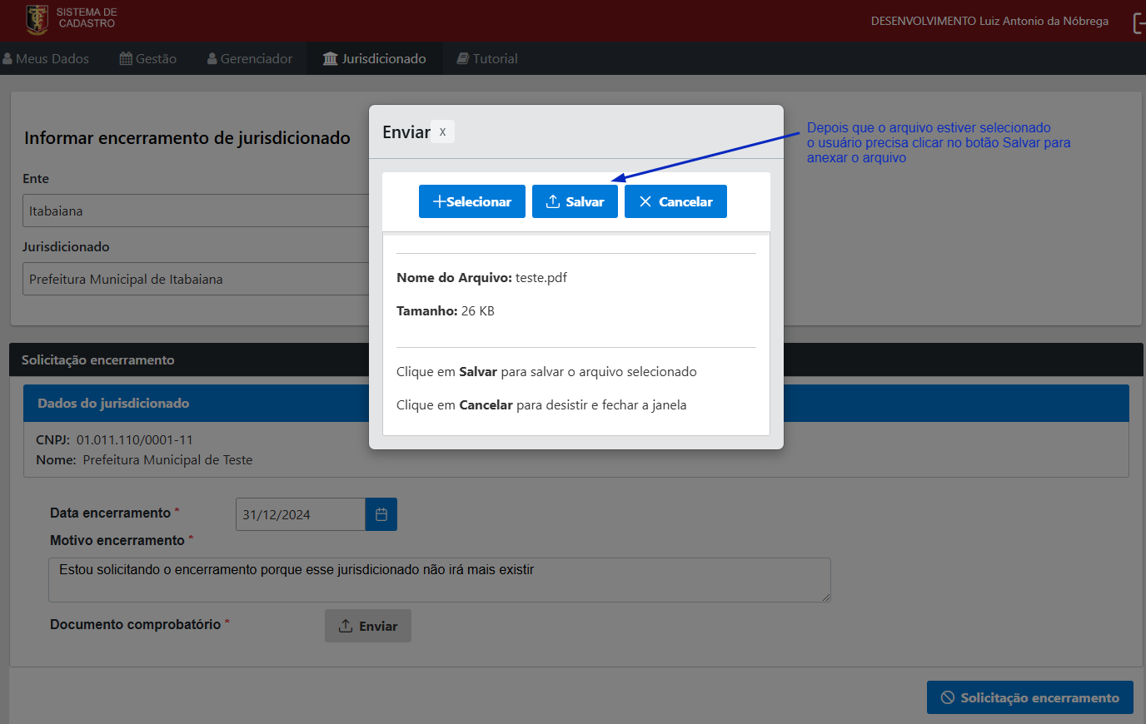Click the file size 26 KB text
The image size is (1146, 724).
478,310
